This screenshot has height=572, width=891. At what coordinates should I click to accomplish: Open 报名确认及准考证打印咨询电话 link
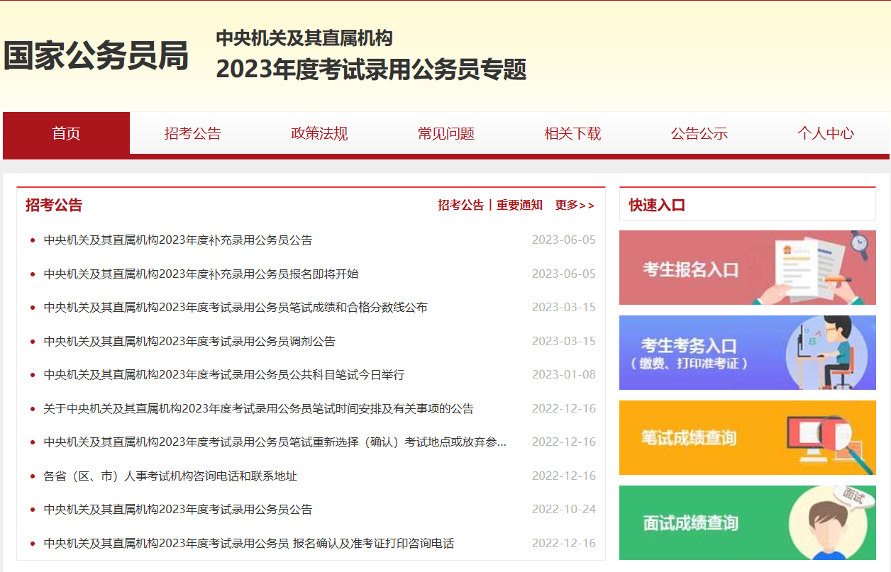coord(249,543)
